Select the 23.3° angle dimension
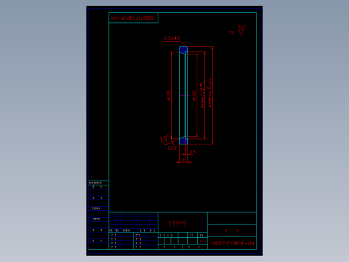Screen dimensions: 349x262 (x=172, y=148)
